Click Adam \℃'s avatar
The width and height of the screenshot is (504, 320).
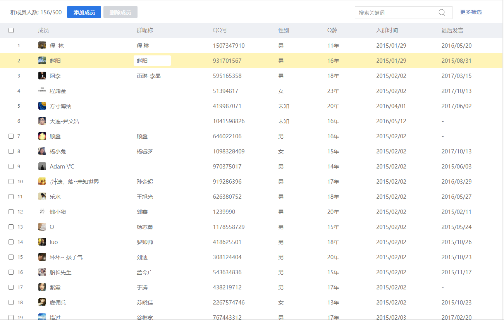(42, 166)
